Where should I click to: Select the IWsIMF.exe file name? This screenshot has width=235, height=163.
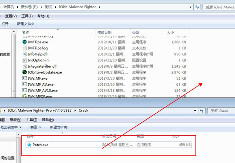click(38, 78)
